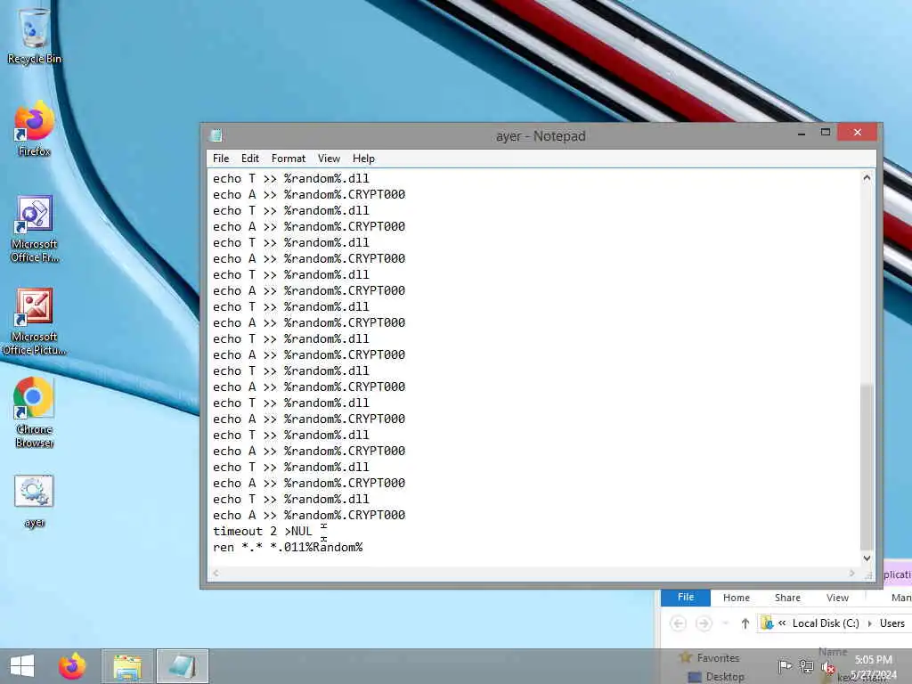Open the Format menu in Notepad
Image resolution: width=912 pixels, height=684 pixels.
click(x=288, y=159)
